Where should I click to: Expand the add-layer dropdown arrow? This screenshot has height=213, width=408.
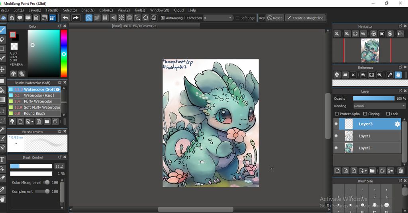tap(365, 171)
